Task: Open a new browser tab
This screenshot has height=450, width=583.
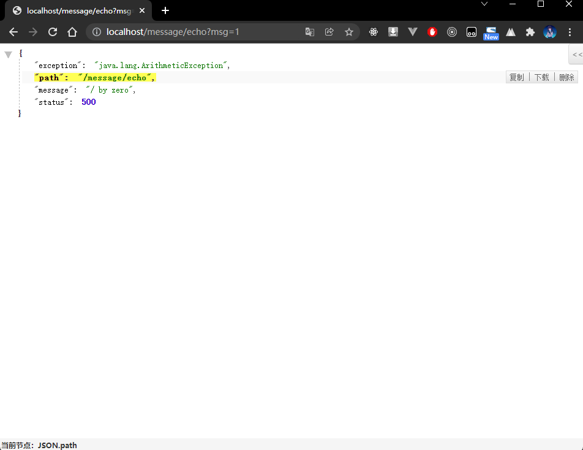Action: [x=165, y=11]
